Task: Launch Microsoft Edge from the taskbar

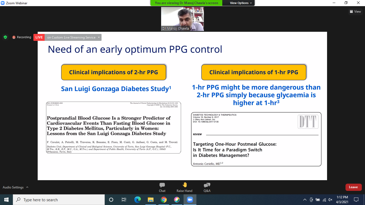Action: (x=138, y=200)
